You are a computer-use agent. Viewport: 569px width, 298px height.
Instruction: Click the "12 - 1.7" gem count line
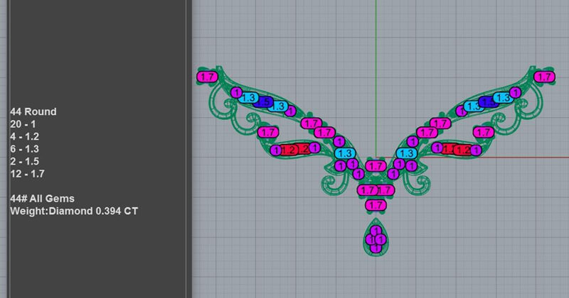(27, 174)
